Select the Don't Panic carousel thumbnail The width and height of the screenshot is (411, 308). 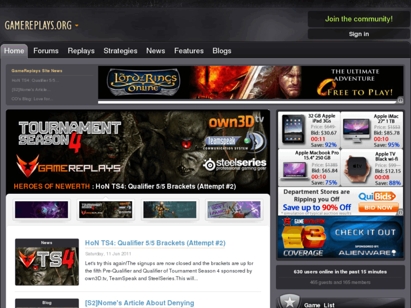(x=234, y=210)
